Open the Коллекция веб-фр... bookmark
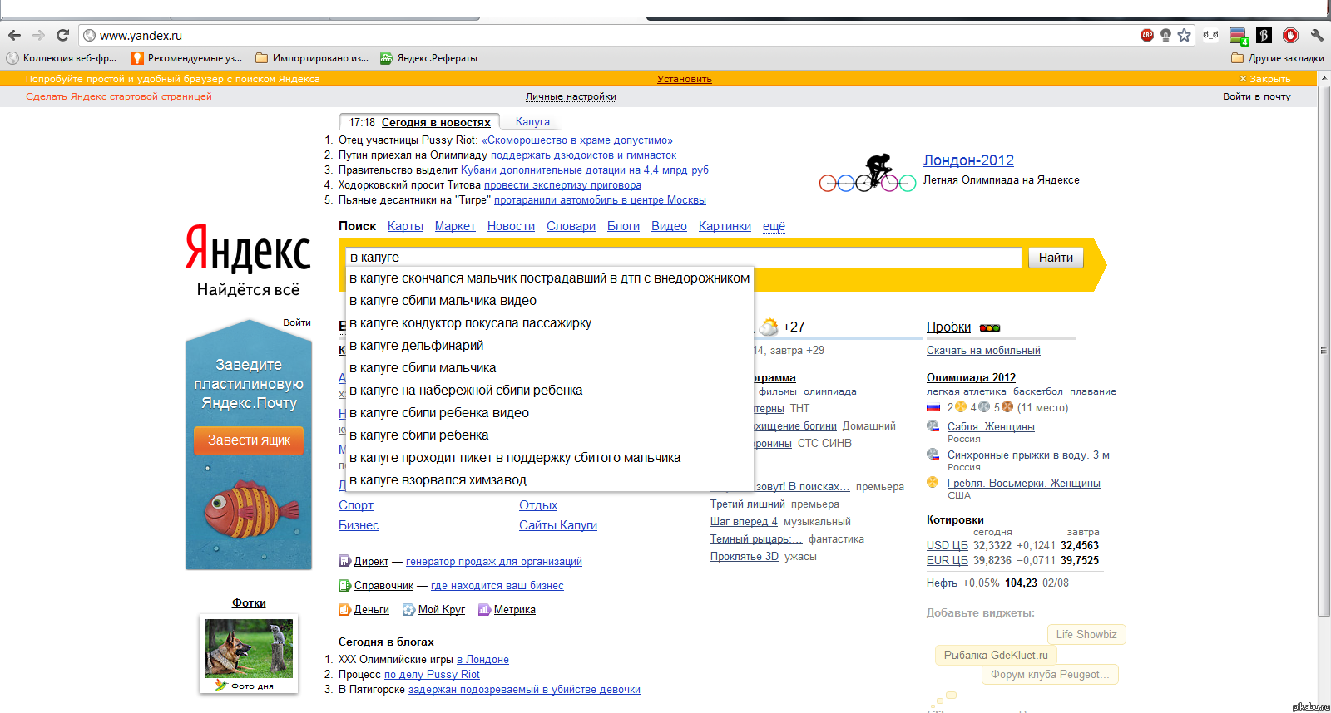This screenshot has width=1331, height=713. 62,58
